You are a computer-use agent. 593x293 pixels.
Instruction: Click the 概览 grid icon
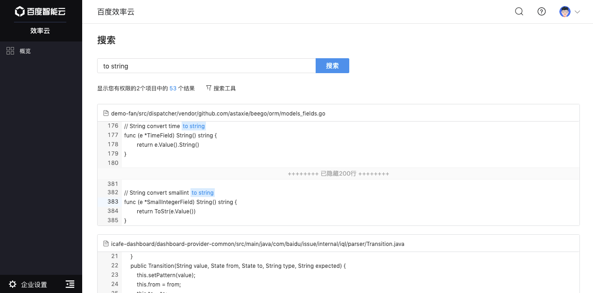tap(10, 51)
